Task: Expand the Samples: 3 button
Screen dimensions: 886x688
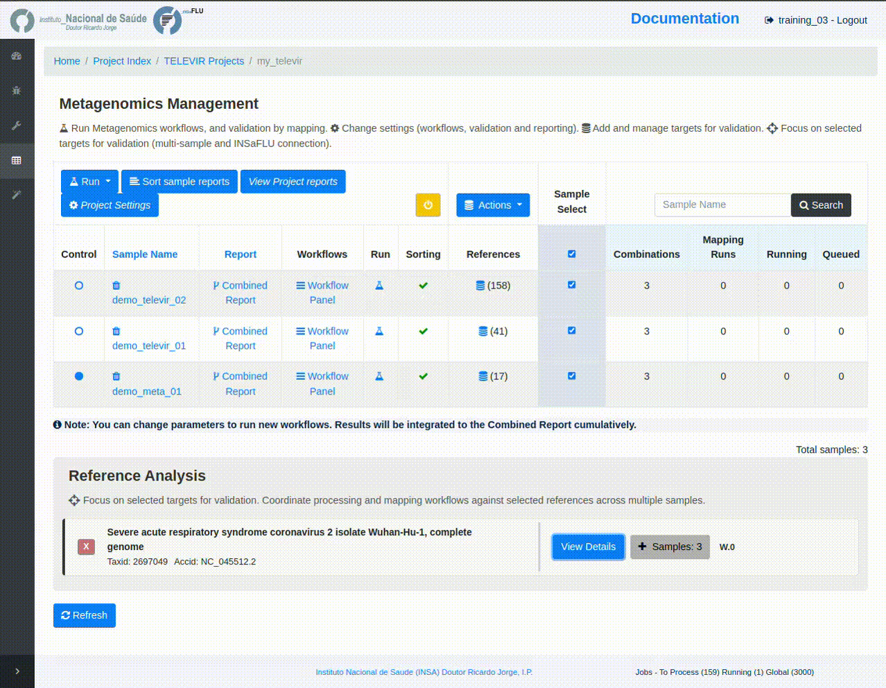Action: click(x=670, y=547)
